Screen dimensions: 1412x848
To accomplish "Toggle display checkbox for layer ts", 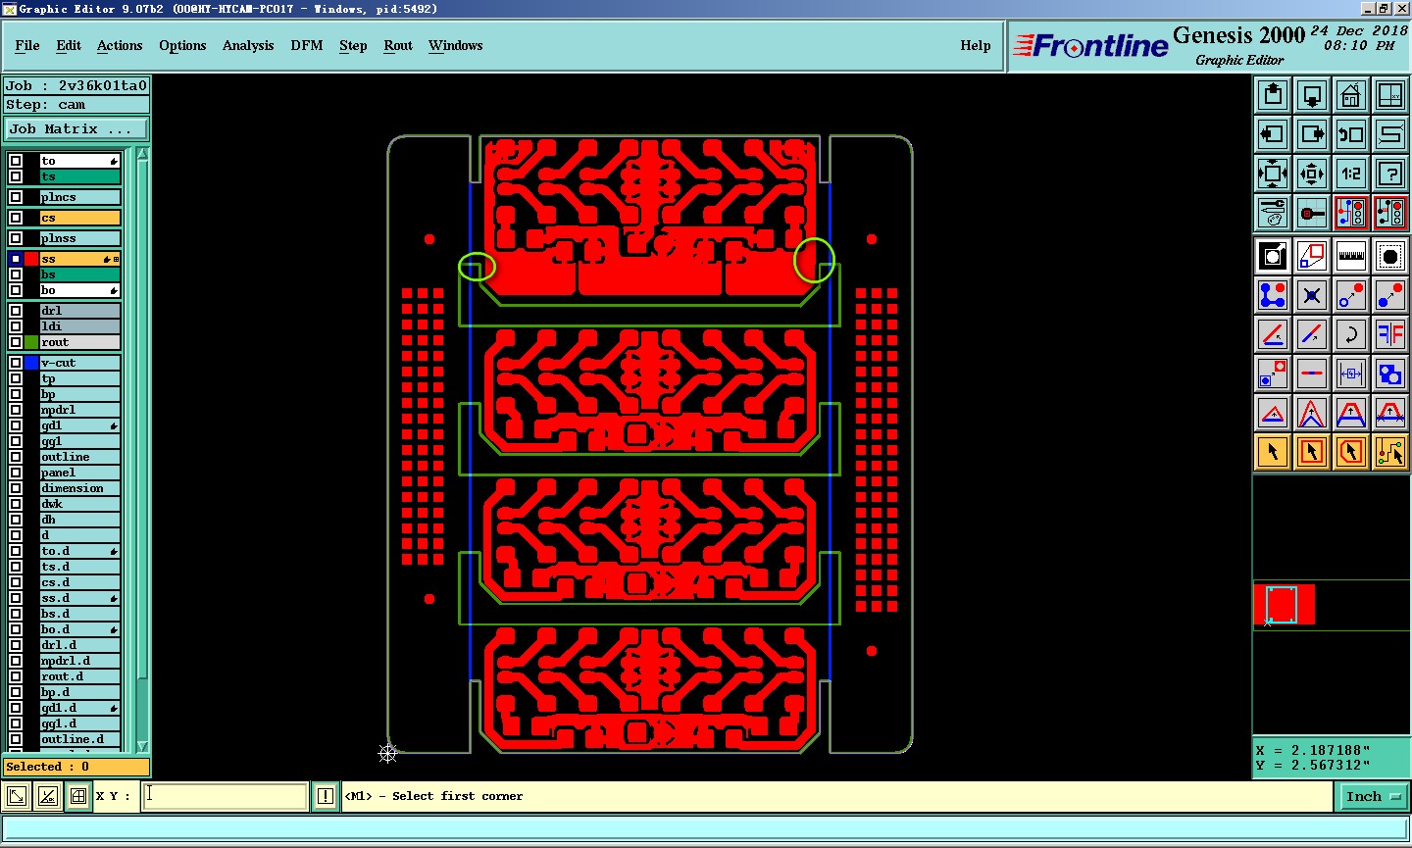I will coord(16,176).
